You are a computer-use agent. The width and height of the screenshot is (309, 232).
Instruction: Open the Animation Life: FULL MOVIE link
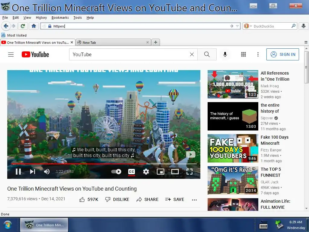(x=275, y=204)
